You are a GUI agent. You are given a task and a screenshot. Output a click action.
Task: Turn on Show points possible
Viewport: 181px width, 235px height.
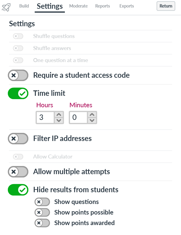click(42, 212)
